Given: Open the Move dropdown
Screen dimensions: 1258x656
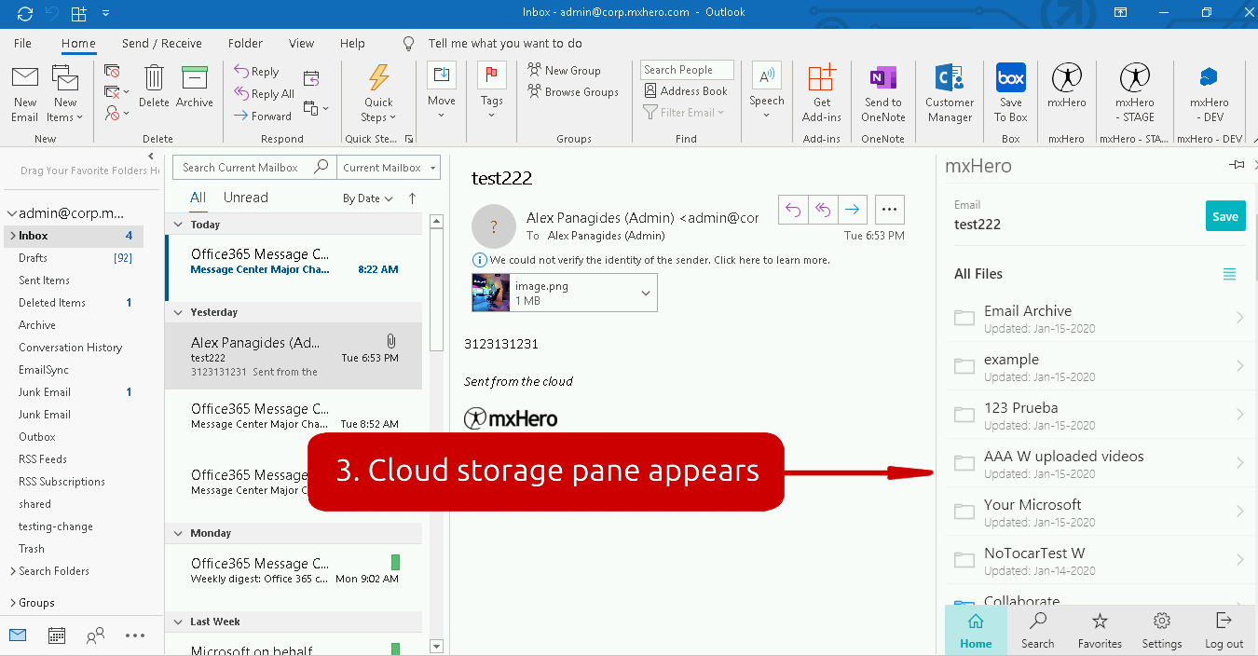Looking at the screenshot, I should click(x=442, y=92).
